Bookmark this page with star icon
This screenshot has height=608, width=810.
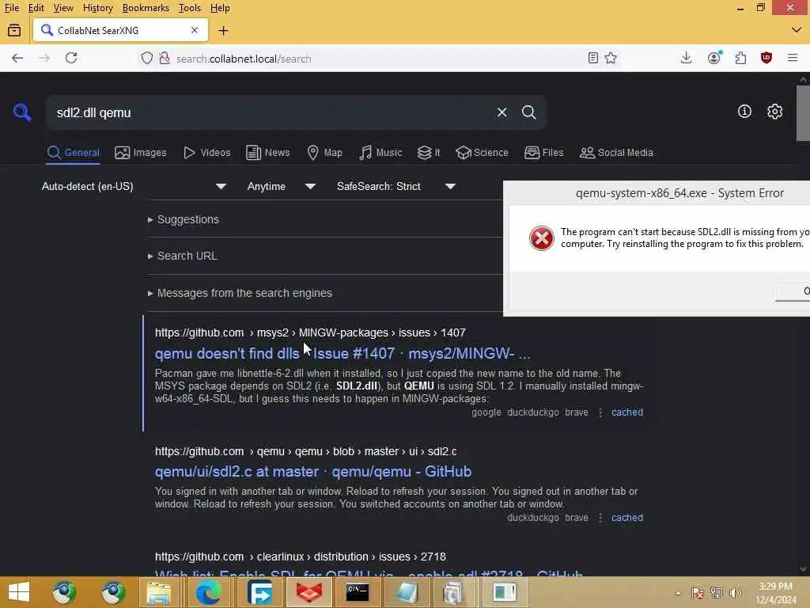[611, 59]
